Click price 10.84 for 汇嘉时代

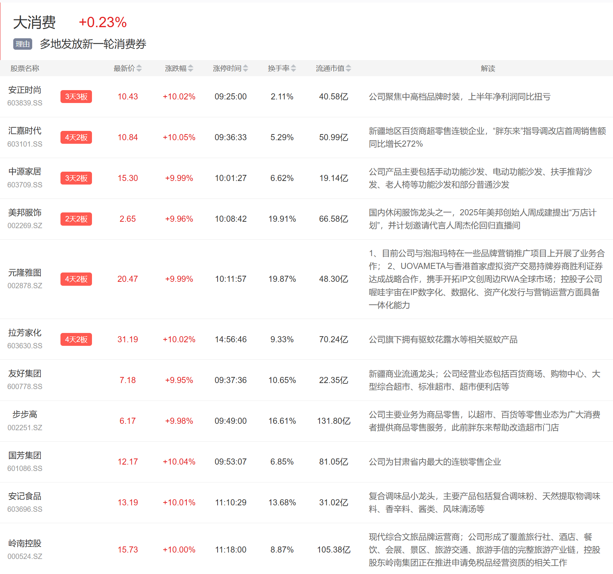coord(128,137)
